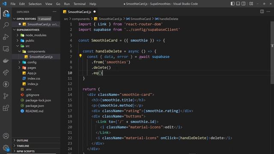Expand the public folder
The height and width of the screenshot is (154, 274).
pos(30,41)
